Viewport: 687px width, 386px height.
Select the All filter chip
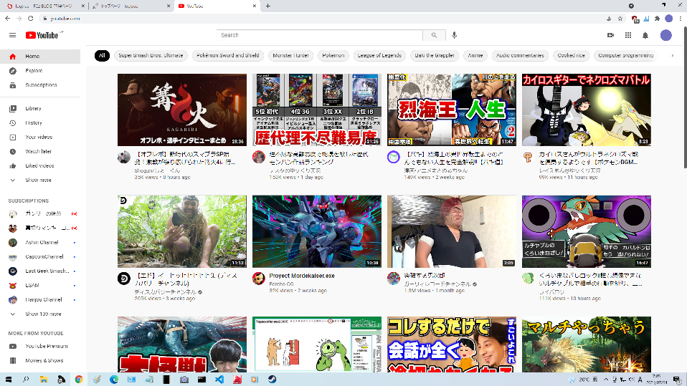[x=102, y=56]
